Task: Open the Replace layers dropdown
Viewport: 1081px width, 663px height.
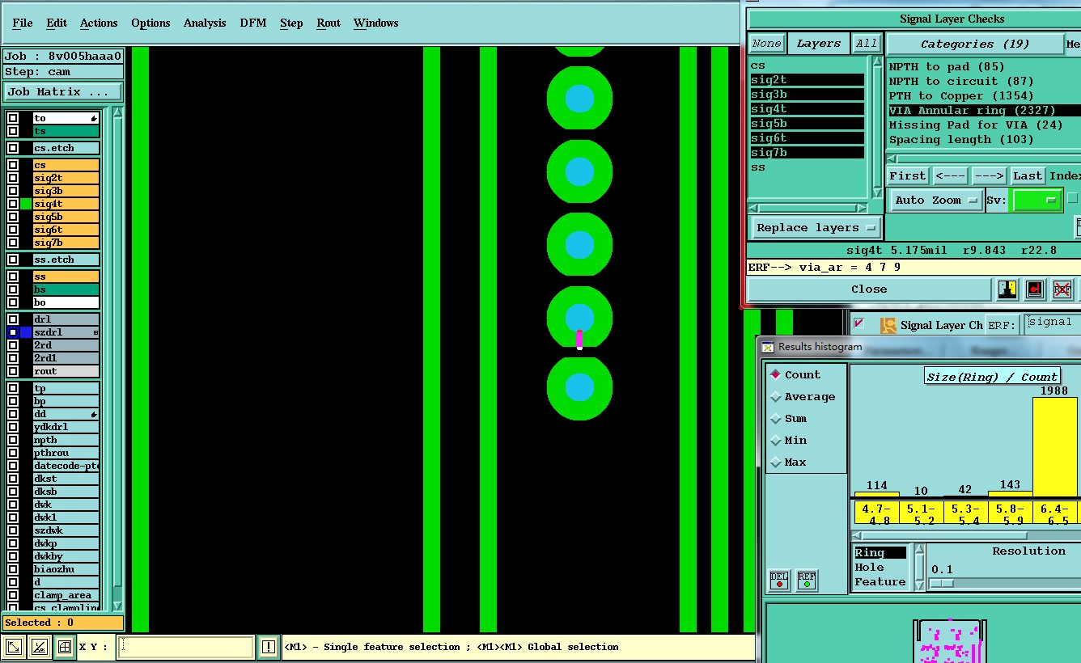Action: coord(816,227)
